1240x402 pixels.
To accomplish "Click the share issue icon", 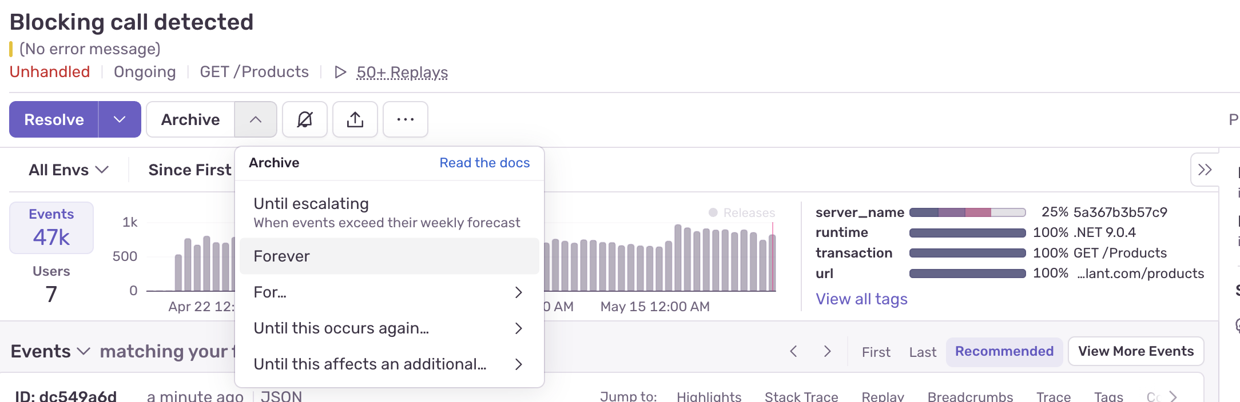I will (x=355, y=119).
